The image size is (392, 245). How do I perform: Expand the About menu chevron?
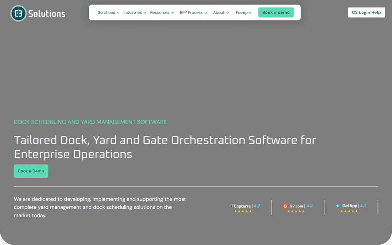pos(227,13)
